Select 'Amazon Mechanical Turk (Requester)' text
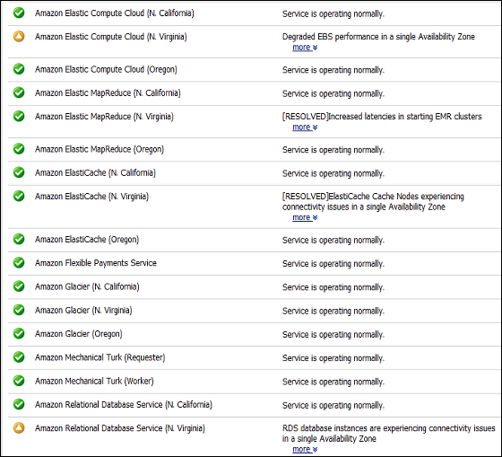 point(100,357)
